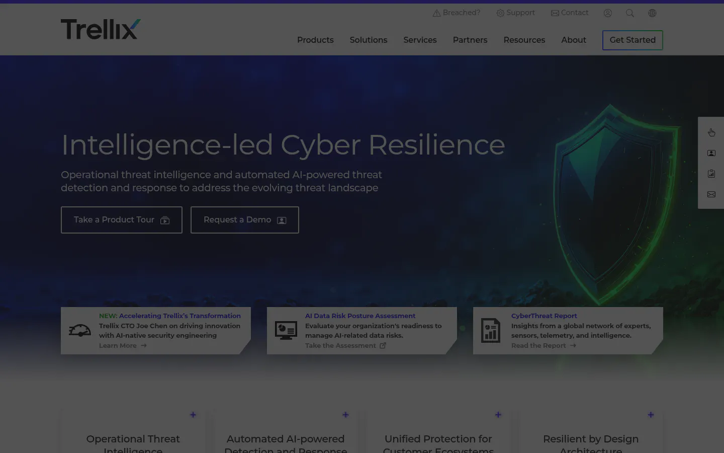Viewport: 724px width, 453px height.
Task: Open the Breached? link
Action: (457, 13)
